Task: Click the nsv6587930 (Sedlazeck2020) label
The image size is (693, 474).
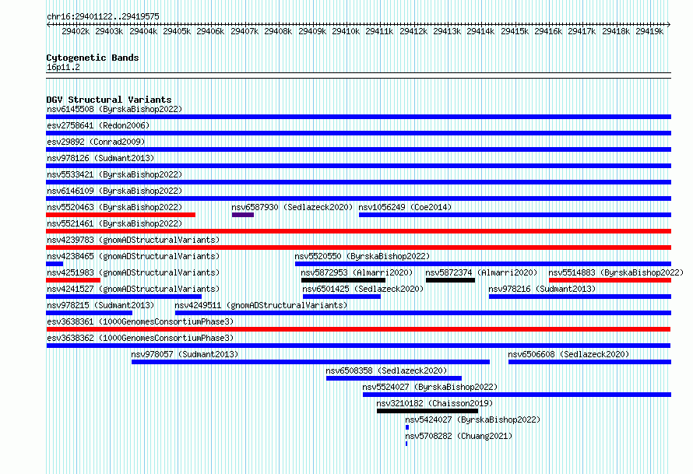Action: pos(292,207)
